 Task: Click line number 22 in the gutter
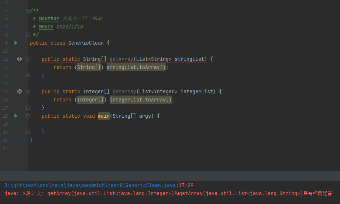(x=5, y=149)
